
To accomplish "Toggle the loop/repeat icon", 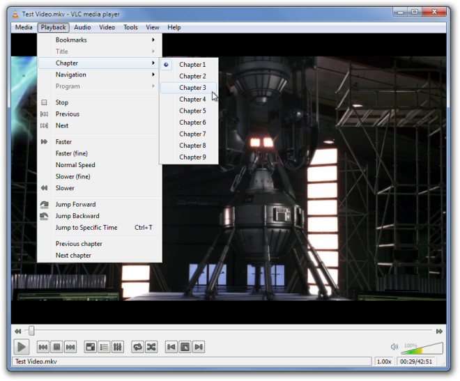I will (x=137, y=347).
